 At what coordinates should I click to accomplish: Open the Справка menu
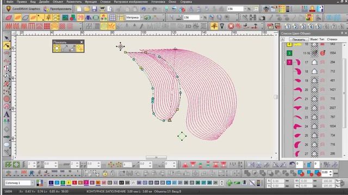click(186, 2)
